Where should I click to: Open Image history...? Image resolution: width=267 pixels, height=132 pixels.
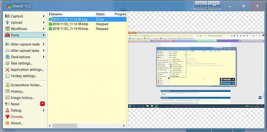pyautogui.click(x=25, y=98)
